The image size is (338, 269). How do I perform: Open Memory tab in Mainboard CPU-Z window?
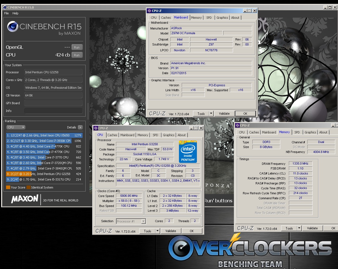pyautogui.click(x=196, y=18)
